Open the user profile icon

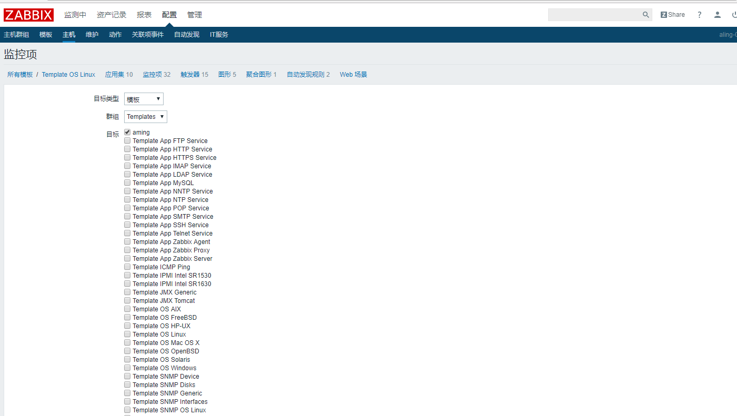[x=717, y=15]
